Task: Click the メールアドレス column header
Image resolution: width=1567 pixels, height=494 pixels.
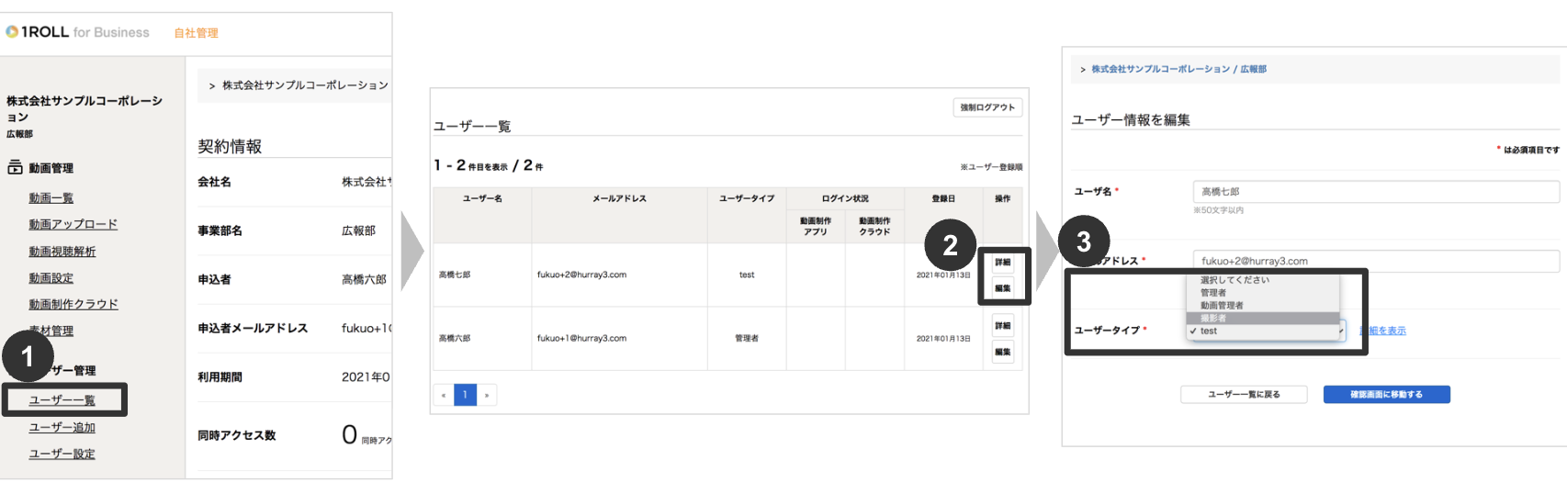Action: 619,198
